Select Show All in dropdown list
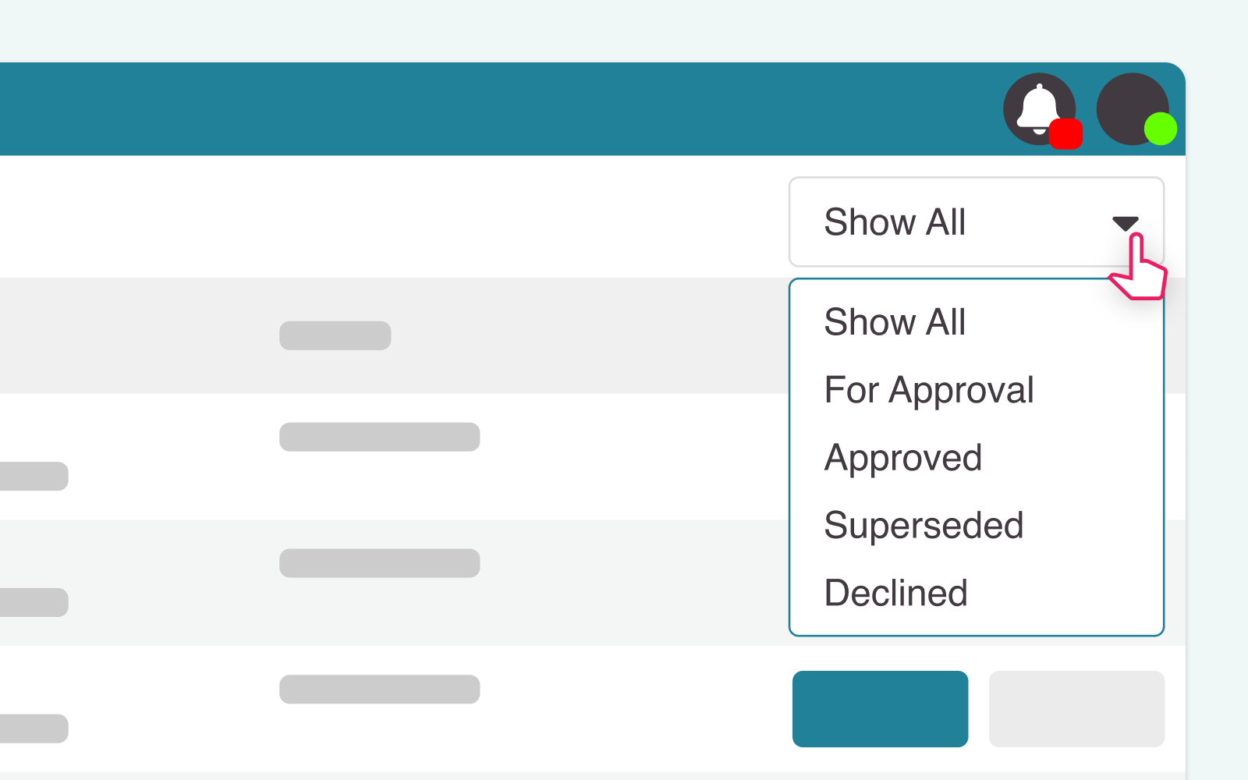Screen dimensions: 1248x780 [895, 322]
